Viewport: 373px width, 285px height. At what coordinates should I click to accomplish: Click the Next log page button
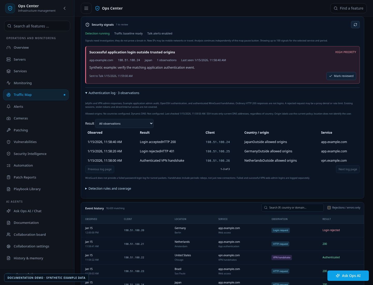tap(348, 169)
